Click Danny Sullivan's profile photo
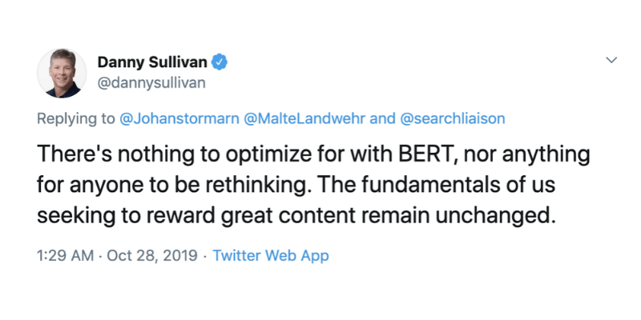This screenshot has width=641, height=320. pyautogui.click(x=62, y=72)
